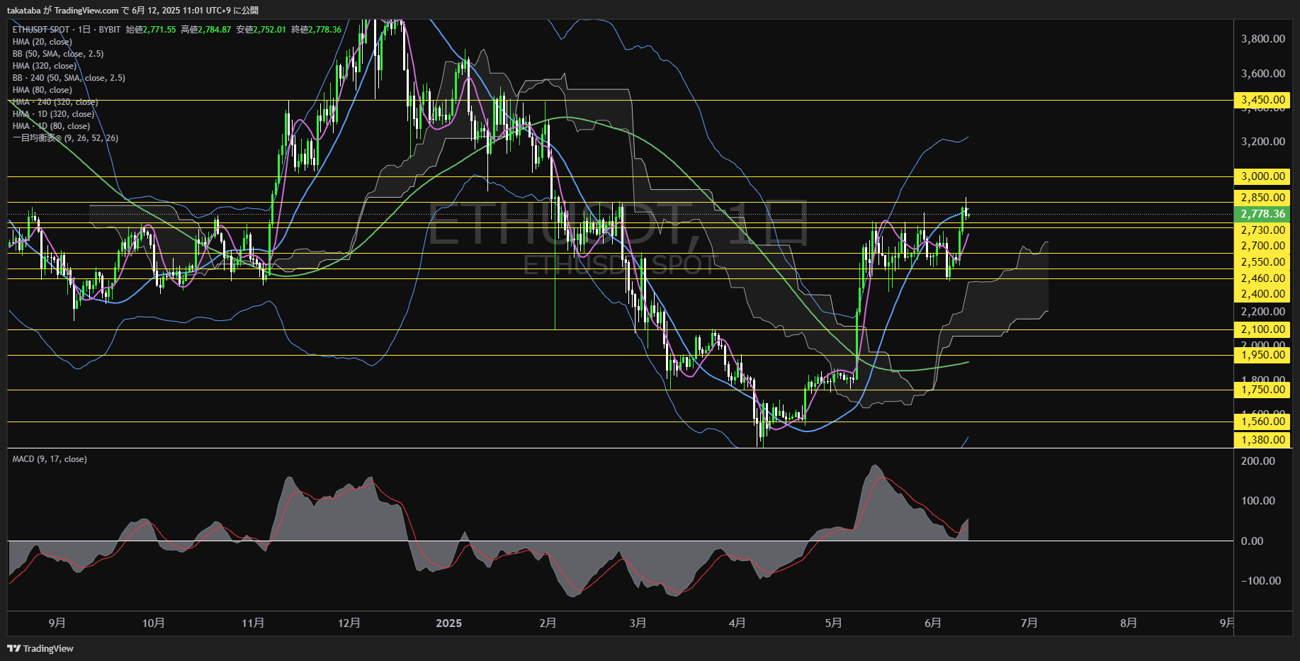
Task: Click the 100.00 MACD axis value
Action: point(1258,501)
